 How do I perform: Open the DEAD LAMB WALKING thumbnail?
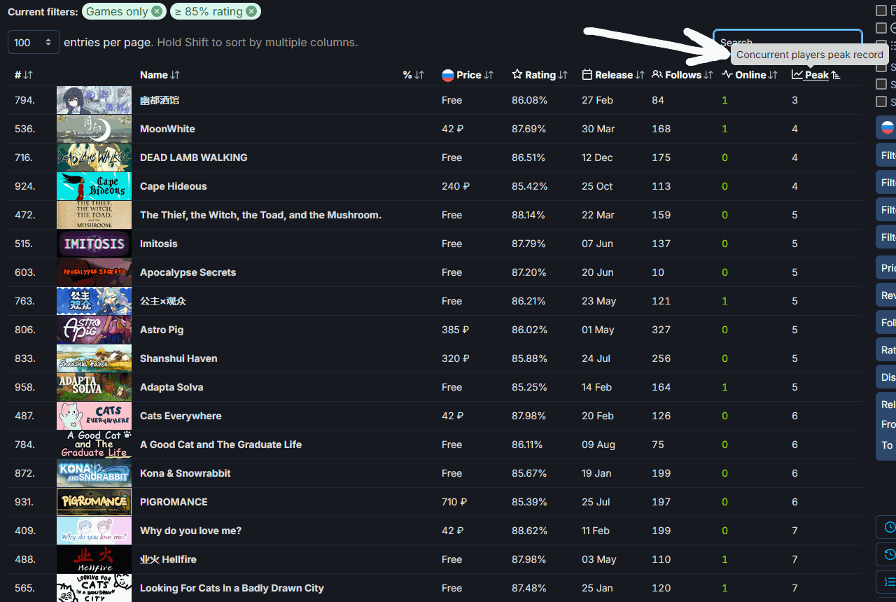(94, 157)
